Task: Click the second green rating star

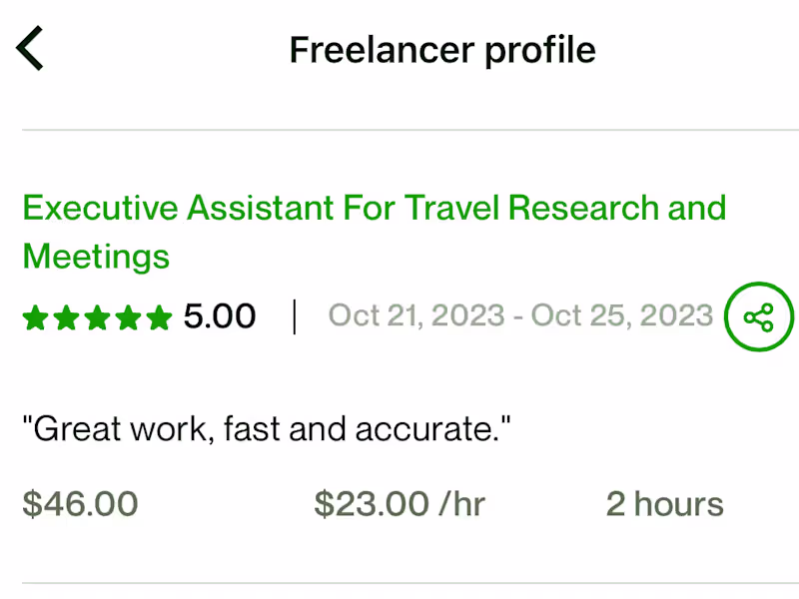Action: coord(67,318)
